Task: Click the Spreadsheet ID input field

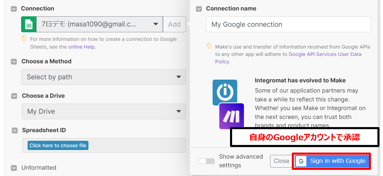Action: click(x=104, y=146)
